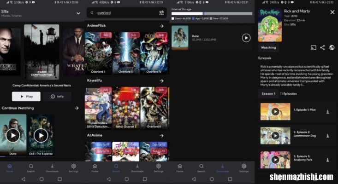338x184 pixels.
Task: Open Settings tab in first screen
Action: (x=73, y=168)
